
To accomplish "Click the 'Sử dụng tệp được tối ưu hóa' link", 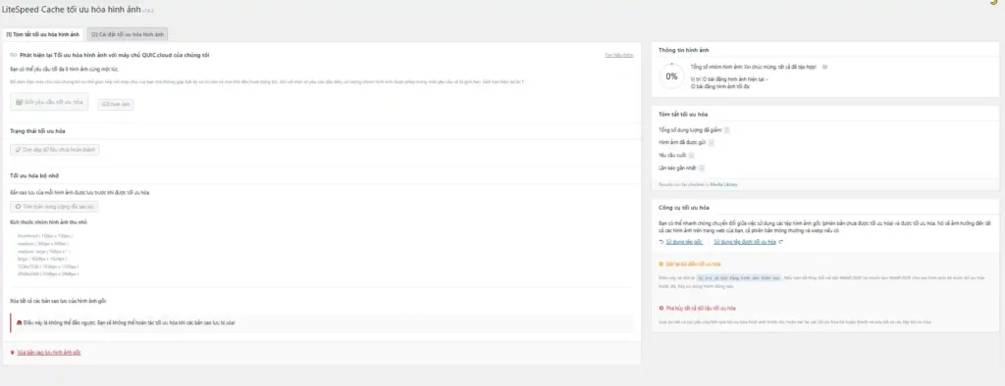I will click(745, 242).
